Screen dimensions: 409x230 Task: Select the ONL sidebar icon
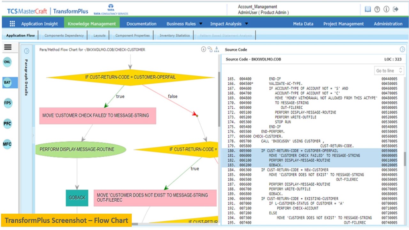coord(7,62)
